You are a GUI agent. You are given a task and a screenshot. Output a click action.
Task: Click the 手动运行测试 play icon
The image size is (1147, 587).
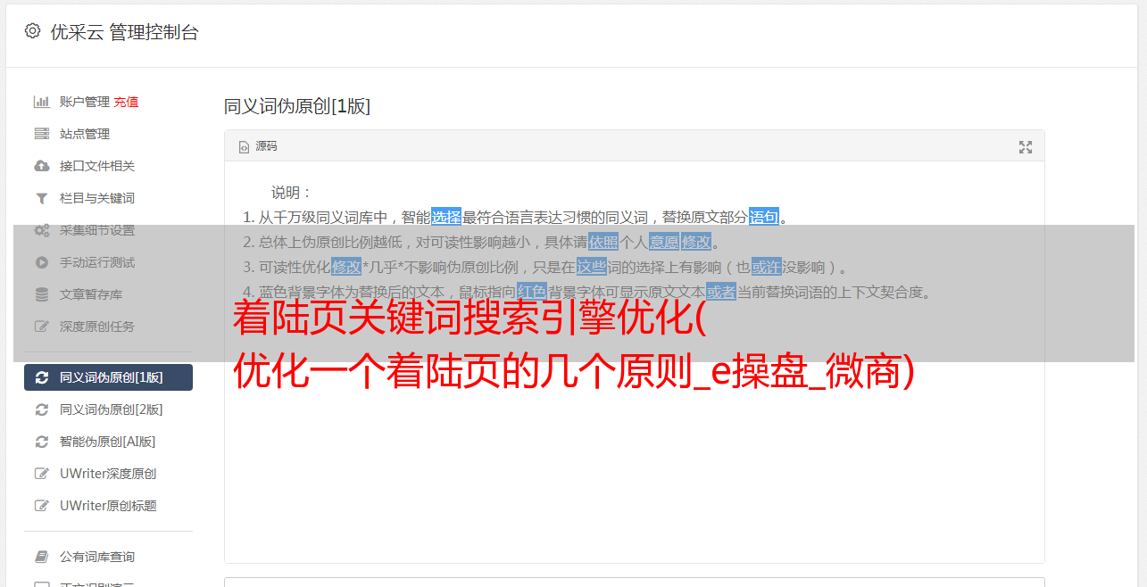(41, 262)
